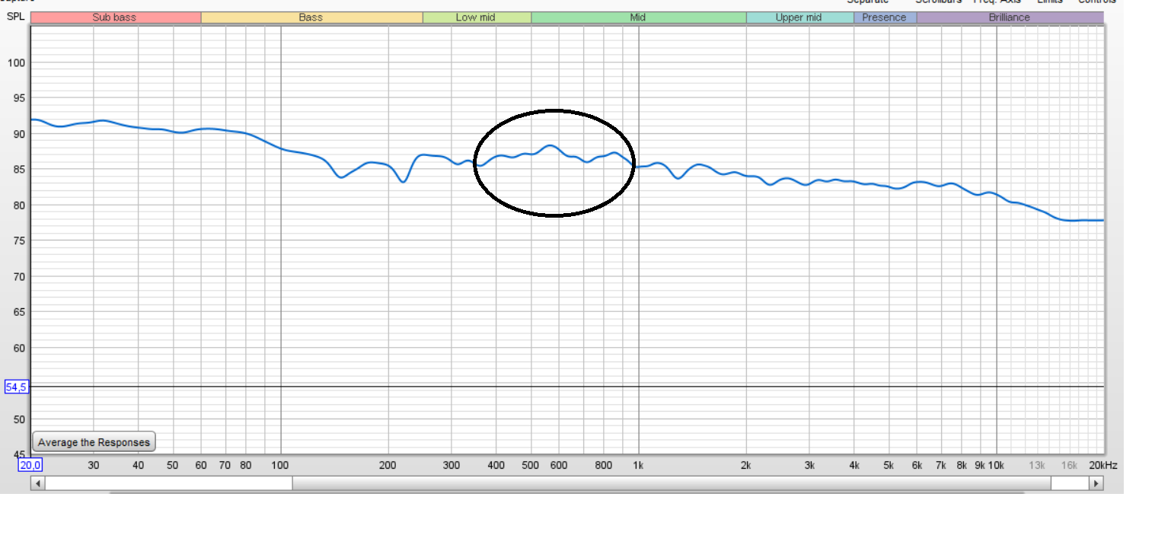Screen dimensions: 1168x551
Task: Click the 600 Hz frequency axis label
Action: tap(559, 465)
